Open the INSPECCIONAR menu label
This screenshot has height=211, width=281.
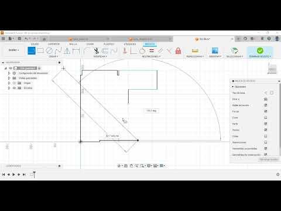195,56
